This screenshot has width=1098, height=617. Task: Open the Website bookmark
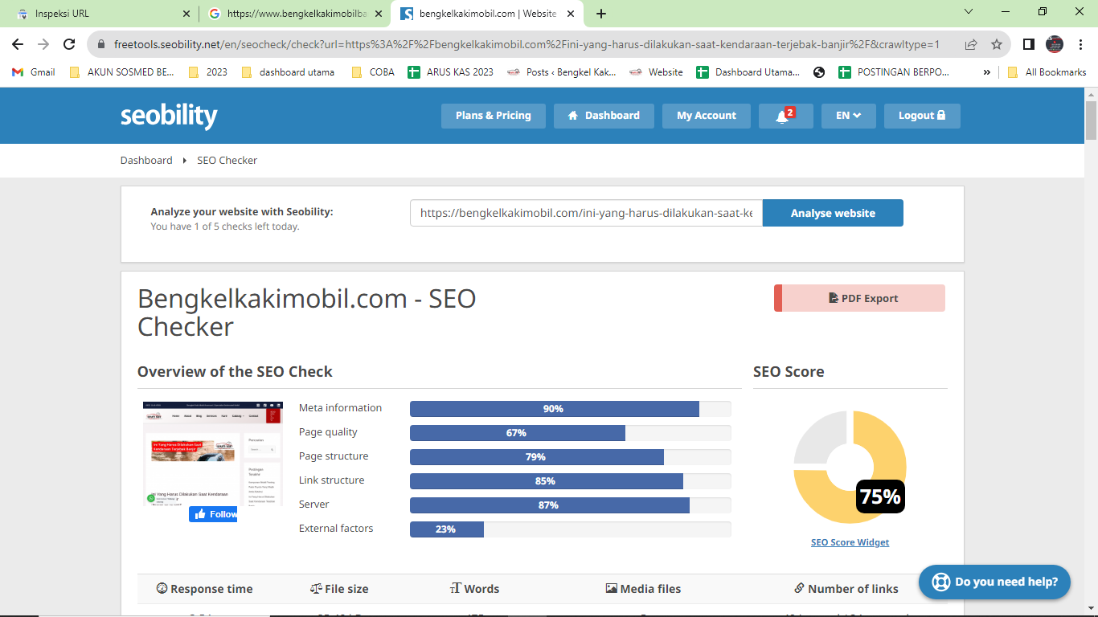656,72
